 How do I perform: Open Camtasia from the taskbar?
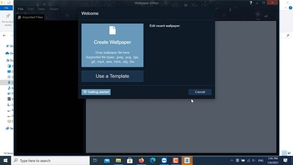click(175, 160)
